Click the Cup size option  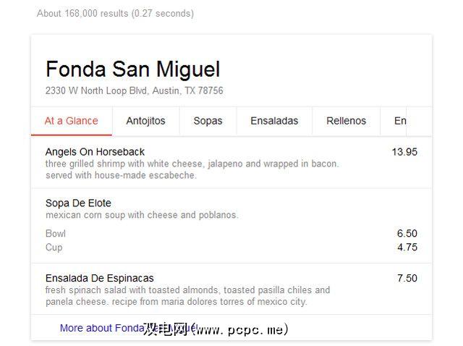click(54, 247)
